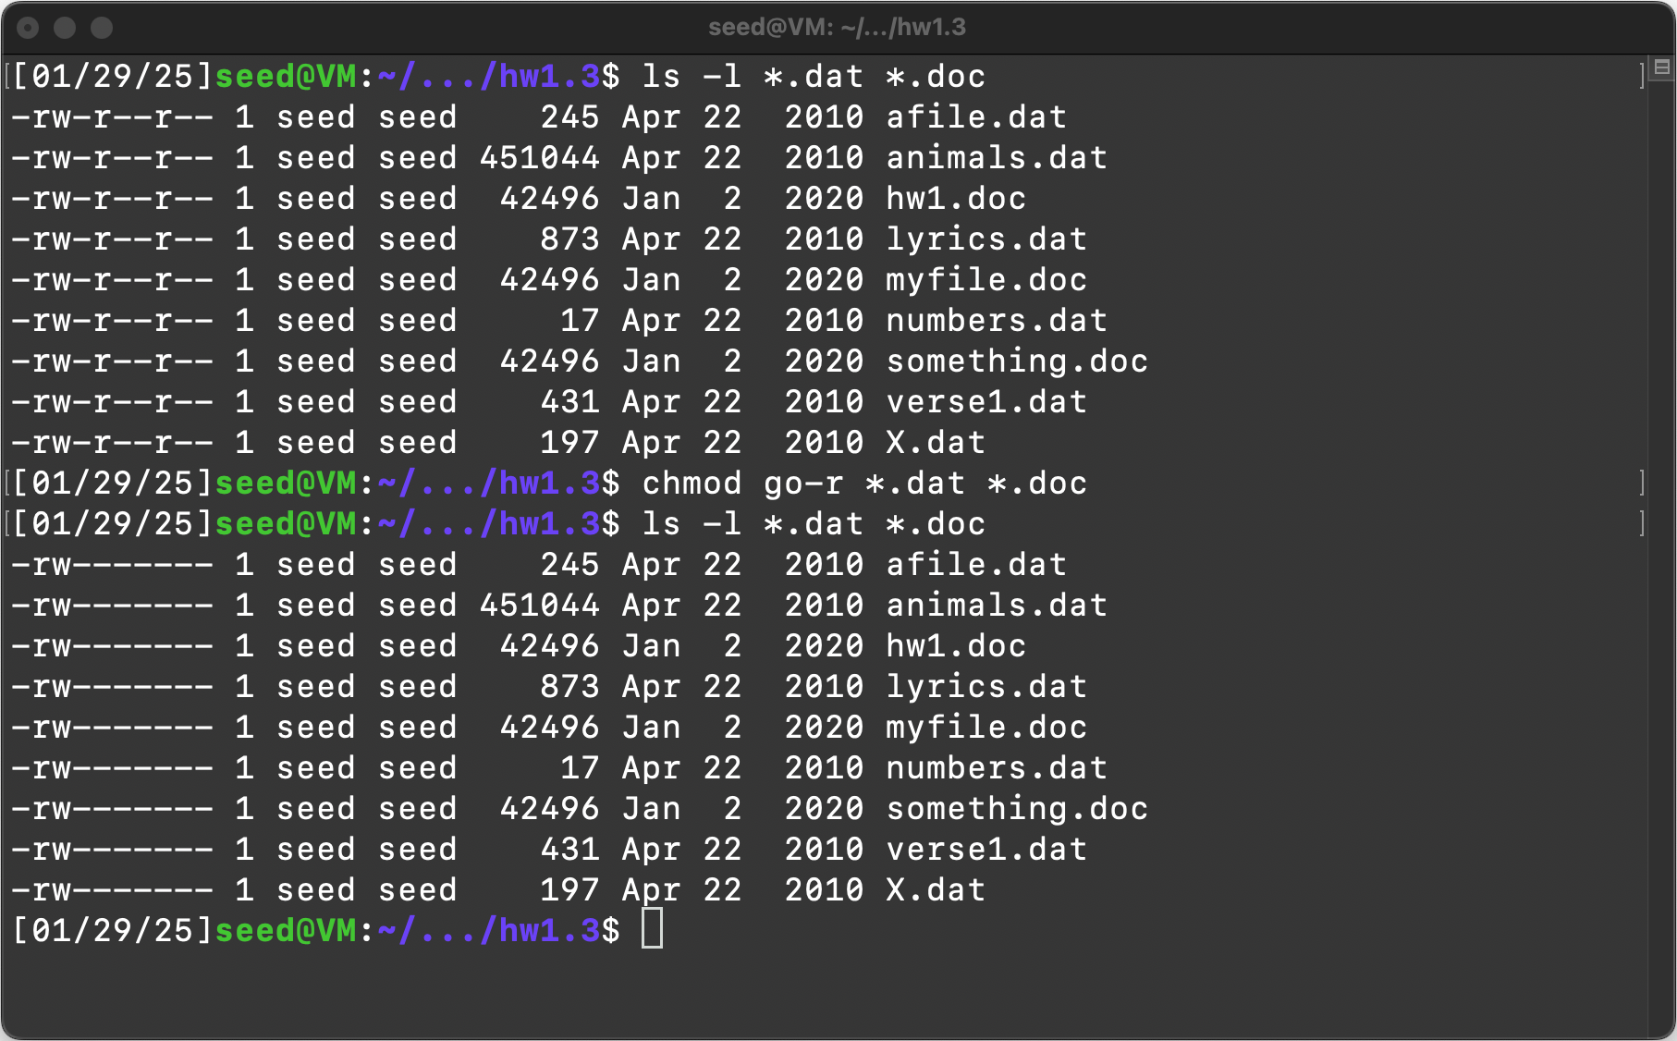Click the zoom button in the title bar
Image resolution: width=1677 pixels, height=1041 pixels.
102,28
